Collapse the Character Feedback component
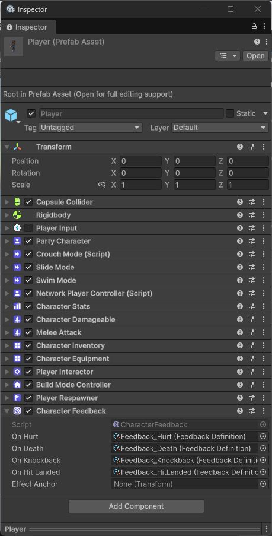 7,411
